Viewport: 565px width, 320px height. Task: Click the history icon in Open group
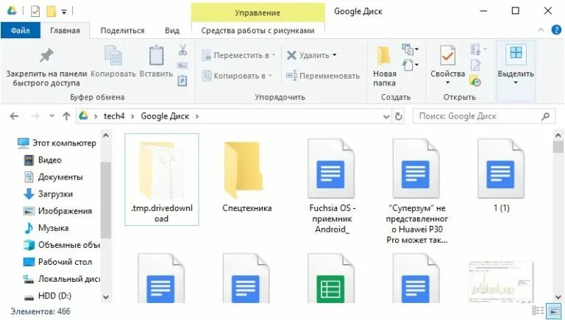[476, 81]
